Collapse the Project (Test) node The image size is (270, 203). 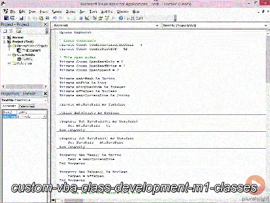[4, 42]
